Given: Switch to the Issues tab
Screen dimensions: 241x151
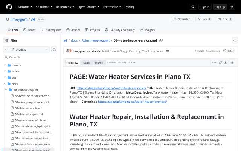Looking at the screenshot, I should click(x=29, y=30).
